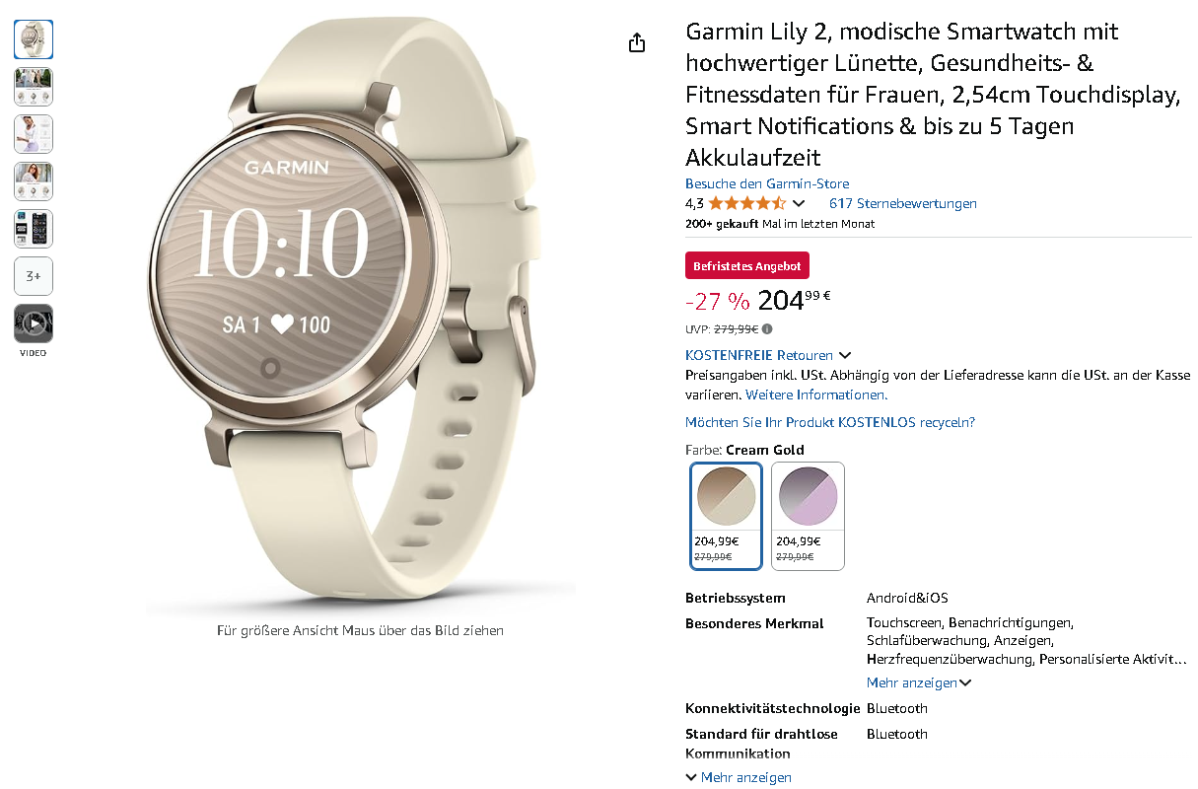Expand KOSTENFREIE Retouren dropdown

coord(768,355)
